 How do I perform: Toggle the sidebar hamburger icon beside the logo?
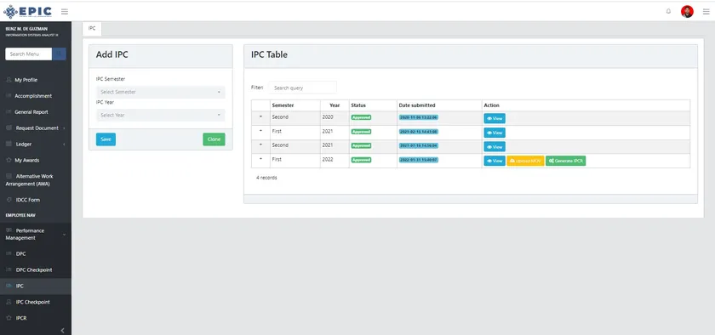click(x=65, y=11)
